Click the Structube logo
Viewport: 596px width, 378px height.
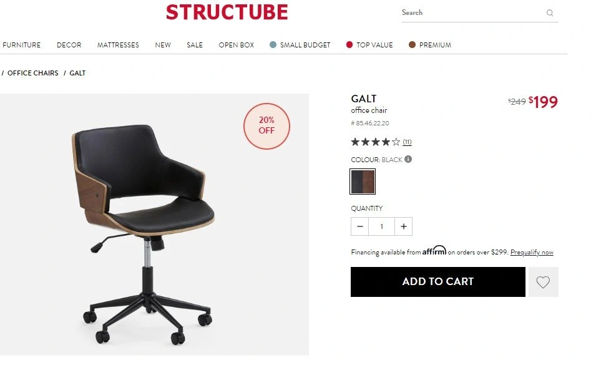point(227,12)
